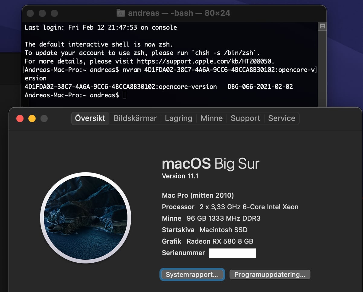Click the Grafik label
Image resolution: width=363 pixels, height=292 pixels.
point(172,241)
